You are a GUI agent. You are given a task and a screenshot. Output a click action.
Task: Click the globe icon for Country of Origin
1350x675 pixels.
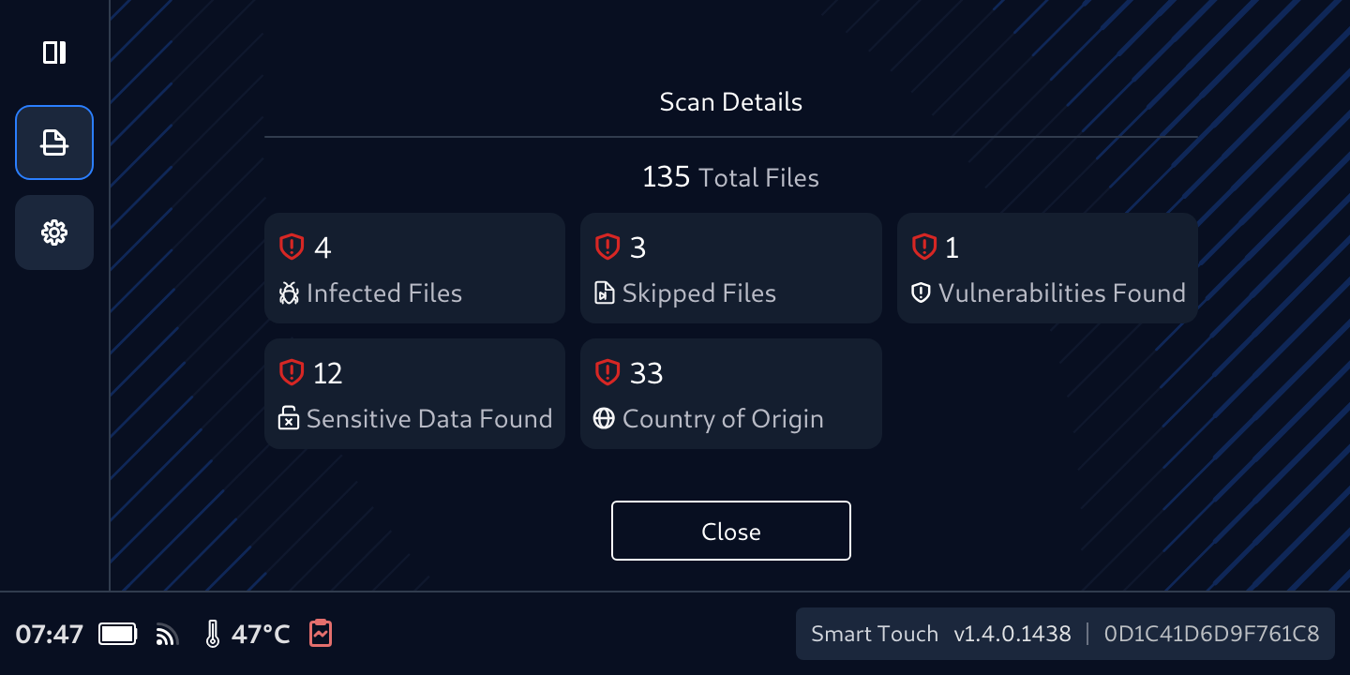coord(605,419)
